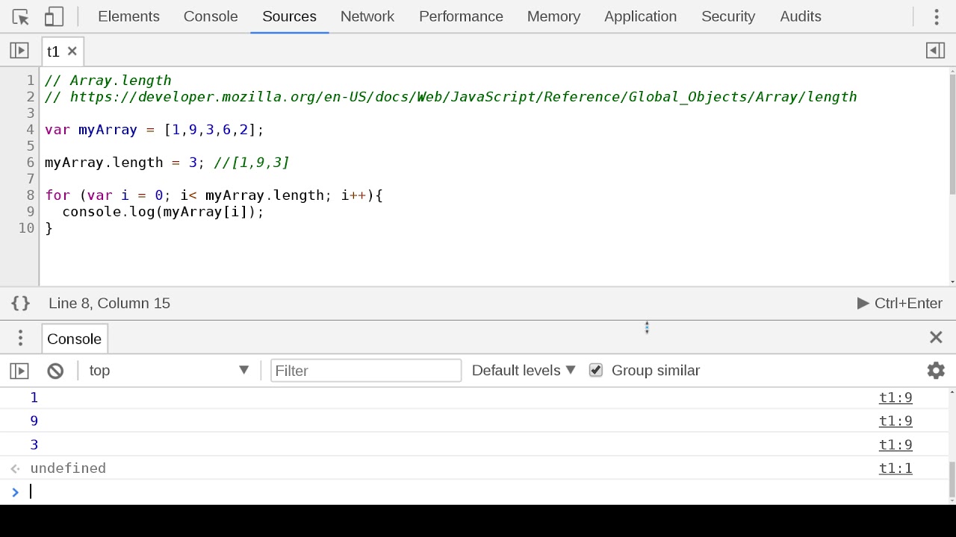The image size is (956, 537).
Task: Click the console Filter input field
Action: pos(366,371)
